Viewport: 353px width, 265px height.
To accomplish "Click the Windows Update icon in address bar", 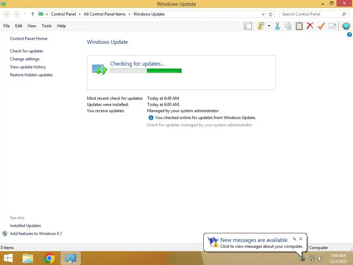I will (x=41, y=14).
